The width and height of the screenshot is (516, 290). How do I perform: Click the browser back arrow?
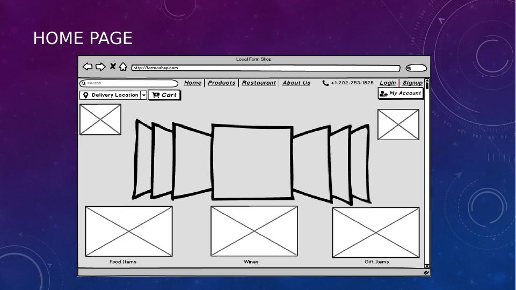88,67
